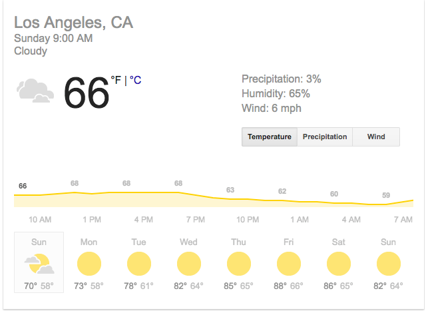Switch units to Fahrenheit
The image size is (426, 311).
click(x=116, y=81)
